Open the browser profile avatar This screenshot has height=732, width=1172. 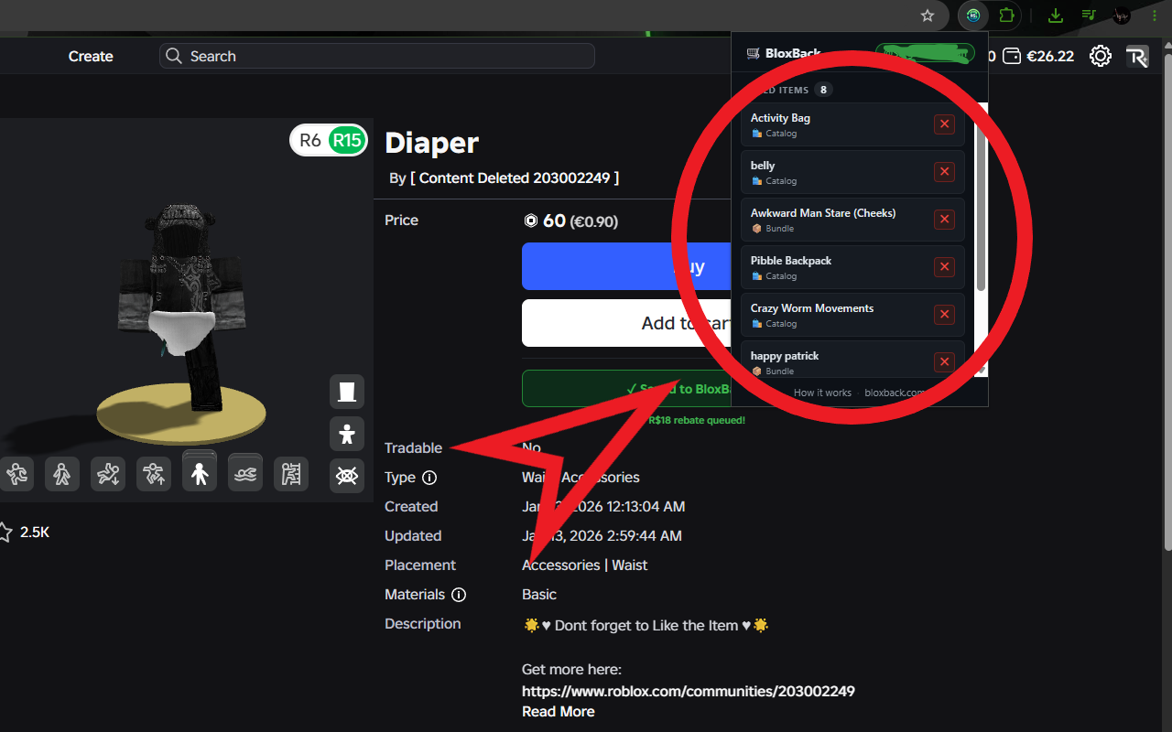(x=1122, y=16)
